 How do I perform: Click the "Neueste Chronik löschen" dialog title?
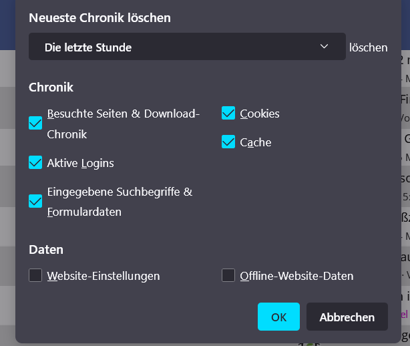tap(99, 18)
